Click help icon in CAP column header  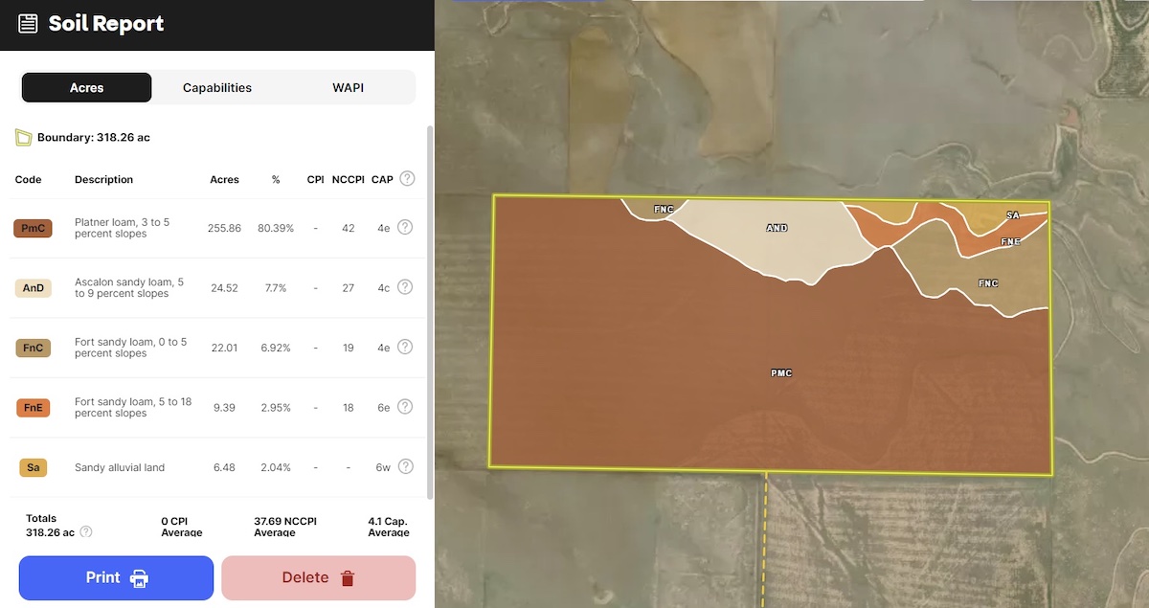click(x=407, y=179)
